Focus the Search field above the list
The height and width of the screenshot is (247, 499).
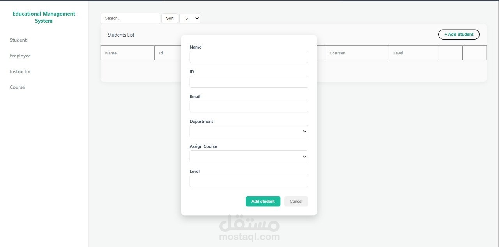pos(130,18)
